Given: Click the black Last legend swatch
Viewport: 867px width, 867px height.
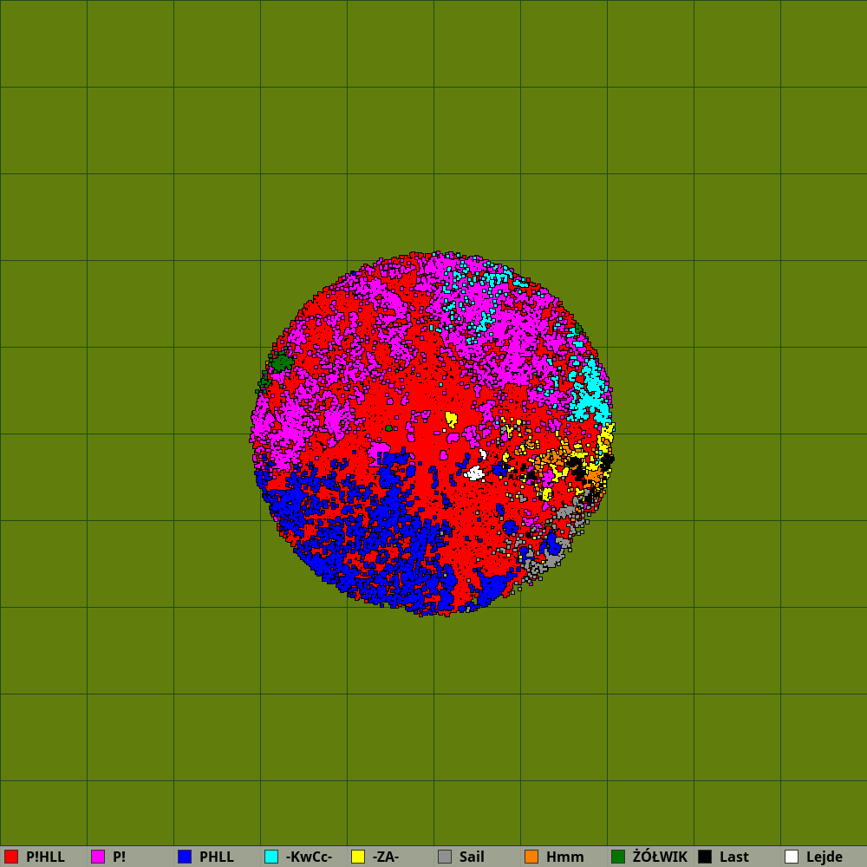Looking at the screenshot, I should coord(705,857).
